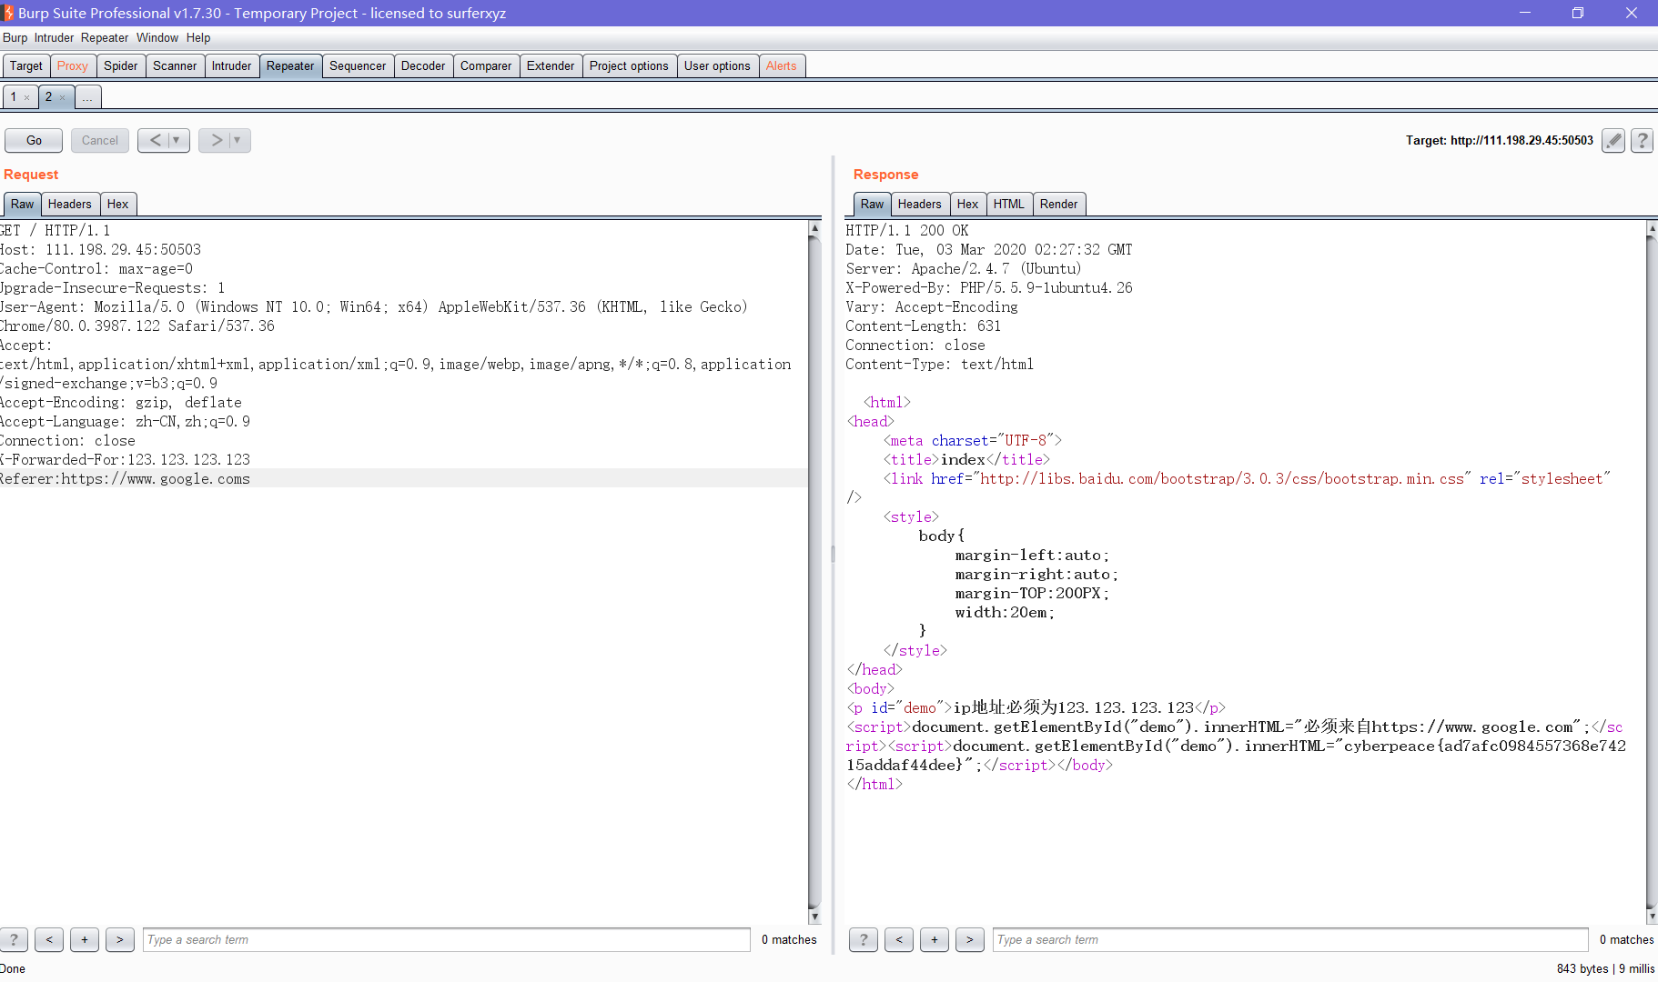Click the Target URL label text
Viewport: 1658px width, 982px height.
(1500, 140)
